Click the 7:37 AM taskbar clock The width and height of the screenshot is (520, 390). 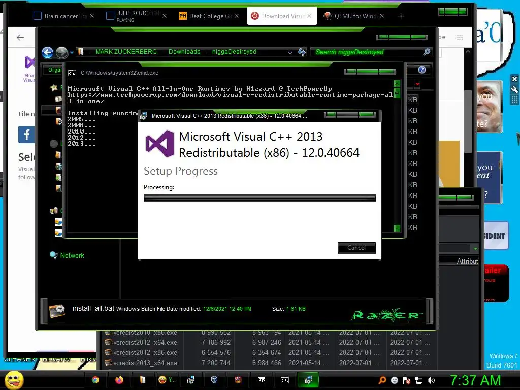coord(475,381)
